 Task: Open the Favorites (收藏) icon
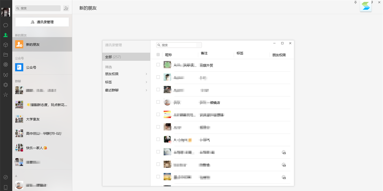tap(5, 45)
